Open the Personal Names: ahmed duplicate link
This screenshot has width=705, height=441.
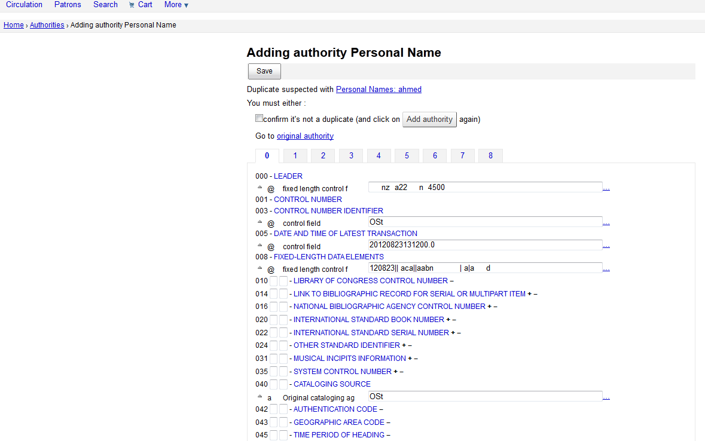coord(379,90)
